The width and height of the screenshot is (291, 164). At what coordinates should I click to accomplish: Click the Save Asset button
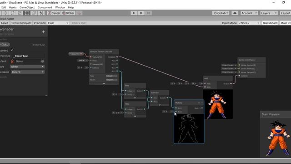click(x=4, y=23)
